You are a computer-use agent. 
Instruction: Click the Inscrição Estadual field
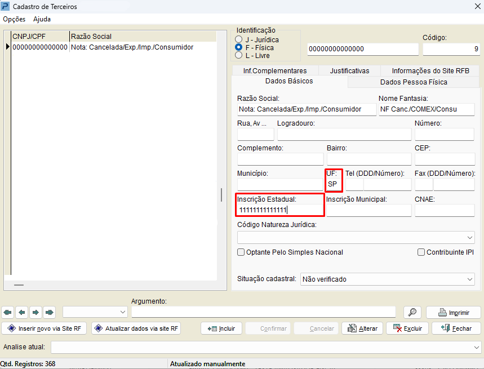280,210
